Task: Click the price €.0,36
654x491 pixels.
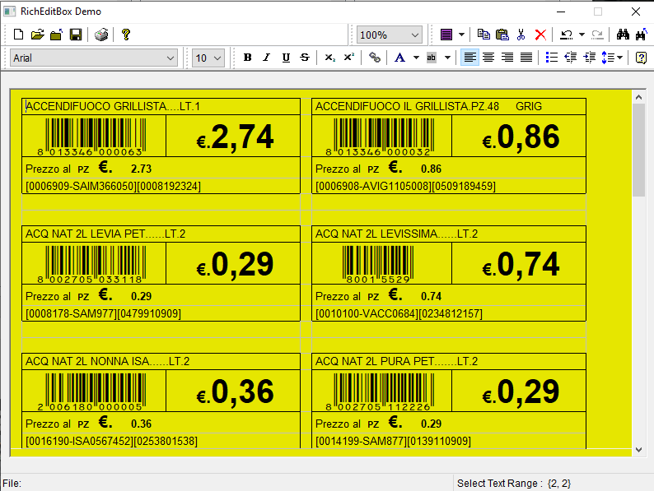Action: point(235,391)
